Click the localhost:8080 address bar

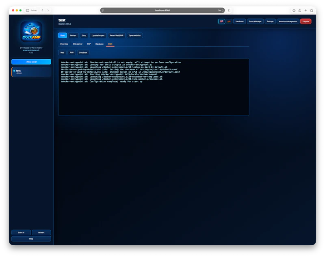pos(162,11)
